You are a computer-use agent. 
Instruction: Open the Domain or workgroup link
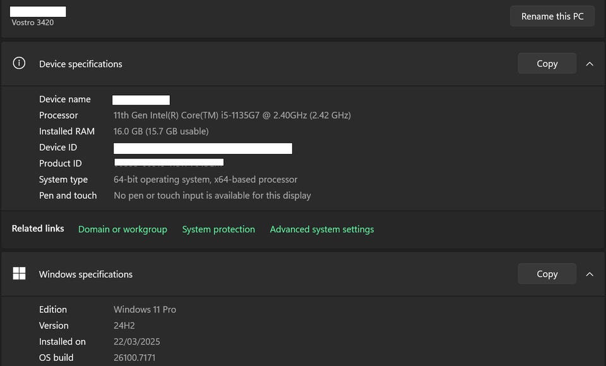pos(122,229)
